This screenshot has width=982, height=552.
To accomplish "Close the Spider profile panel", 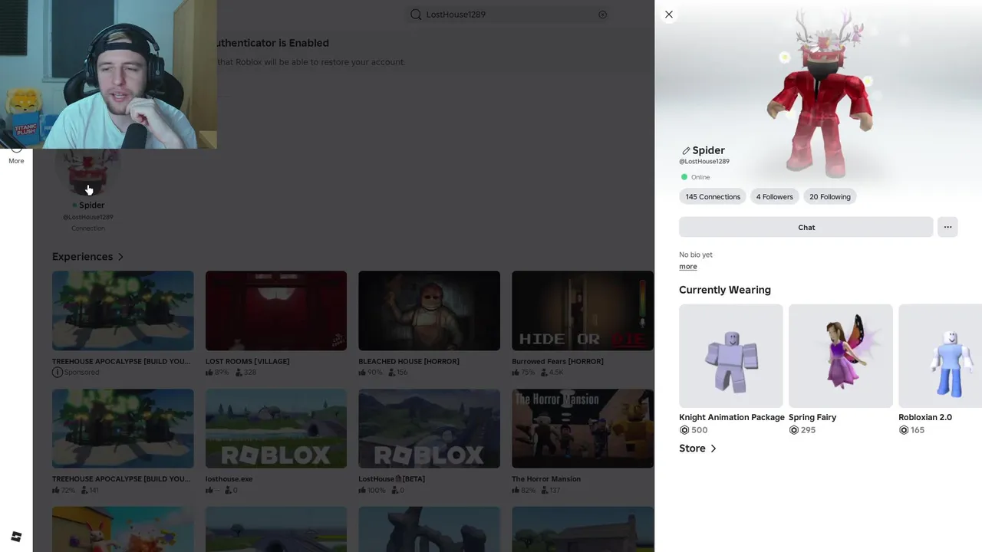I will point(669,15).
